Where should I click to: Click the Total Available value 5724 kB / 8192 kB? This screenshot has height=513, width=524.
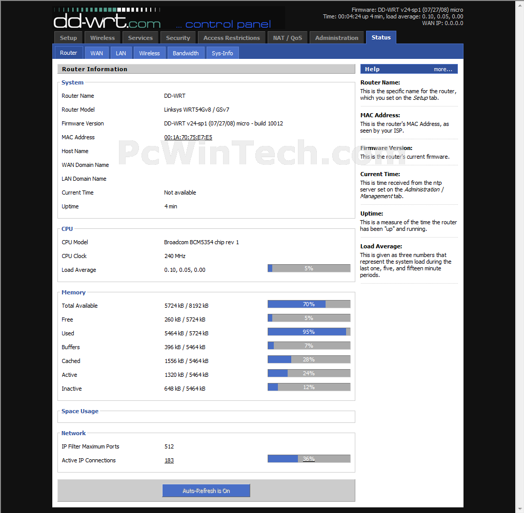tap(186, 306)
